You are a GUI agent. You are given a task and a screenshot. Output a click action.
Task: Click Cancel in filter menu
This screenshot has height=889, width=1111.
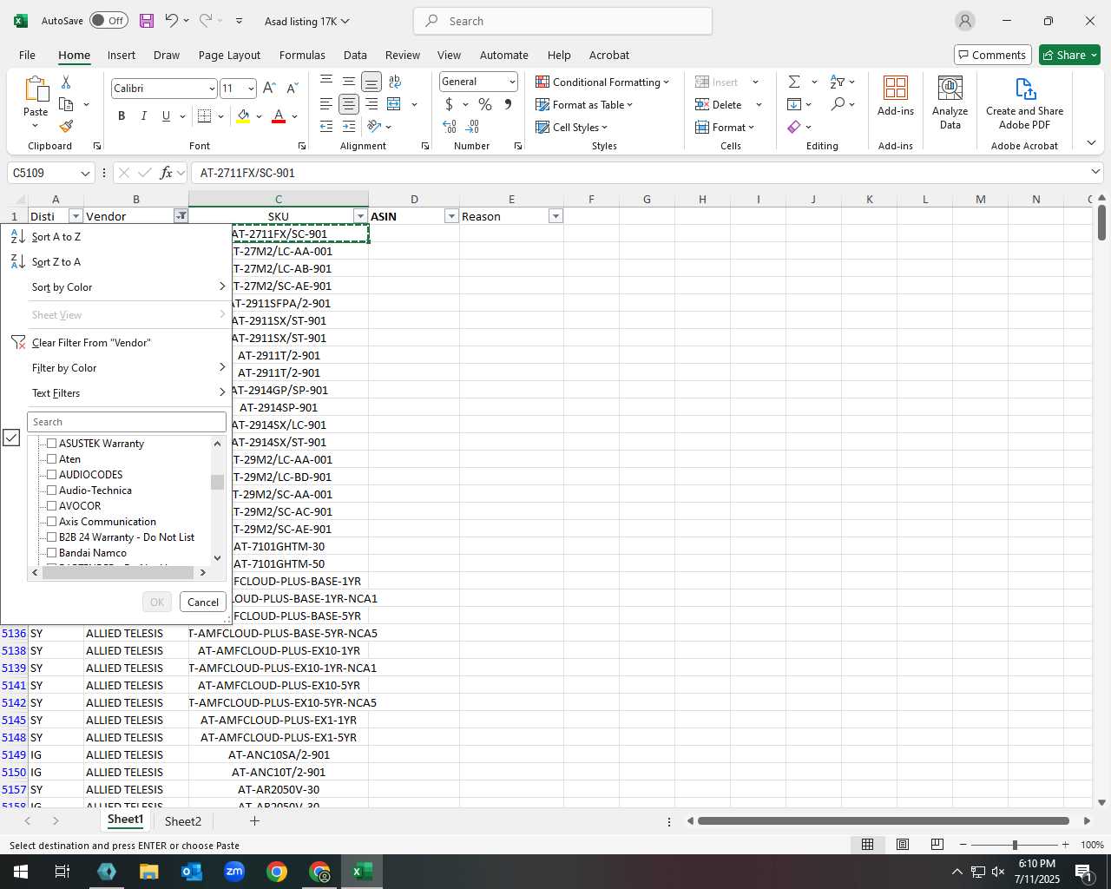(203, 603)
